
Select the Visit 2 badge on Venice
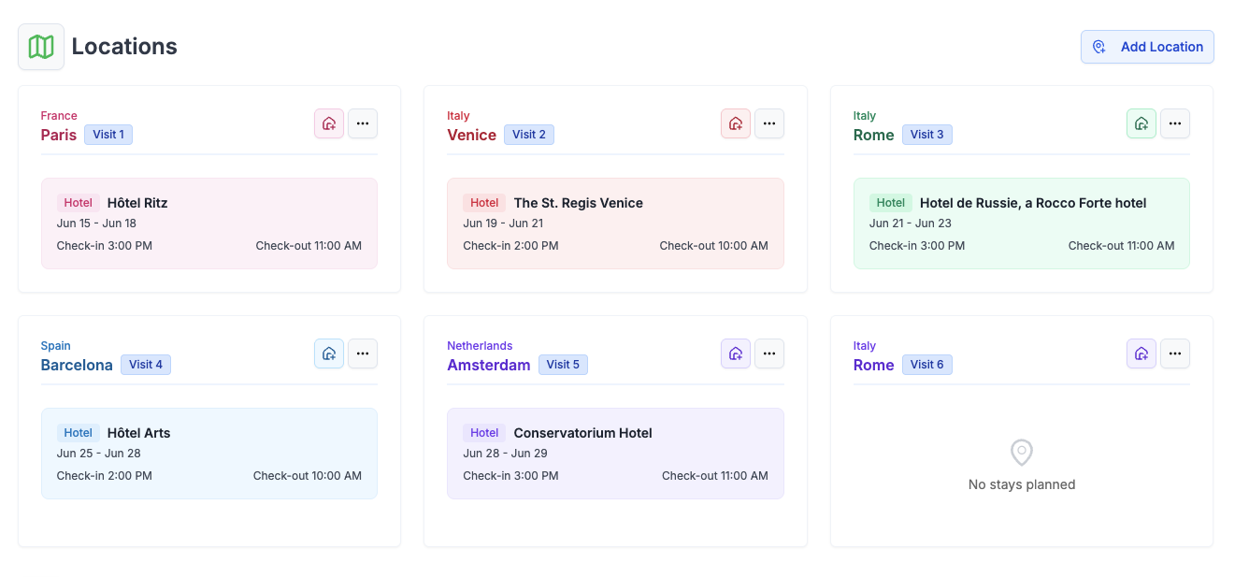pos(528,134)
